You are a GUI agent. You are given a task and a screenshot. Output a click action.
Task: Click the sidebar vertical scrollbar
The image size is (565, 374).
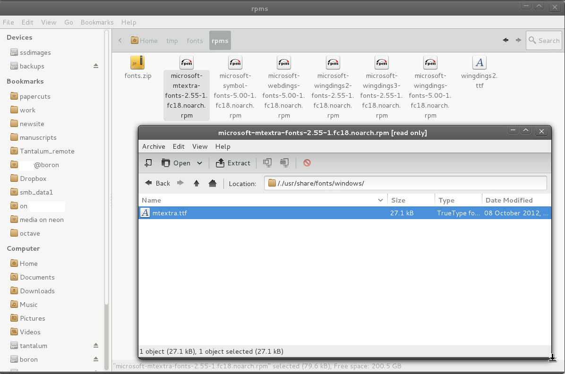[x=106, y=168]
